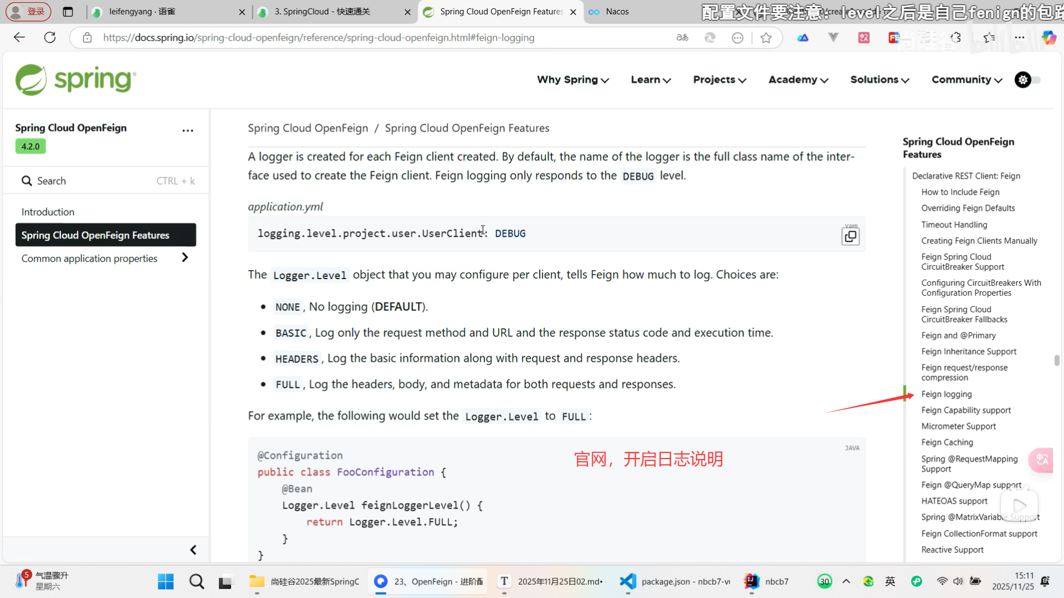Refresh the current page
The height and width of the screenshot is (598, 1064).
tap(50, 37)
